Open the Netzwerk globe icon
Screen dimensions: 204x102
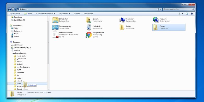click(x=156, y=20)
